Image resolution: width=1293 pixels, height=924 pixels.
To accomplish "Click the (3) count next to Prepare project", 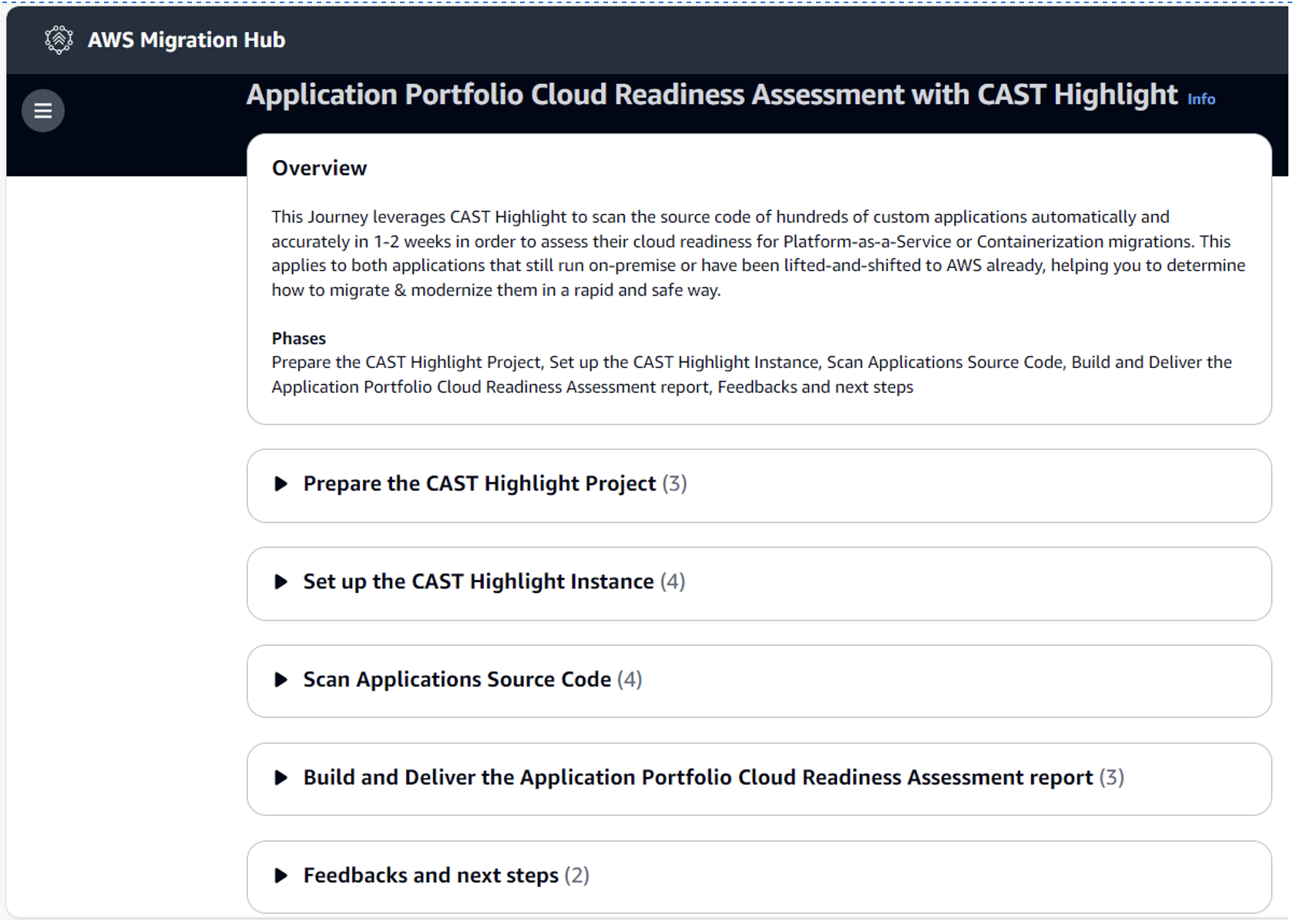I will pos(674,484).
